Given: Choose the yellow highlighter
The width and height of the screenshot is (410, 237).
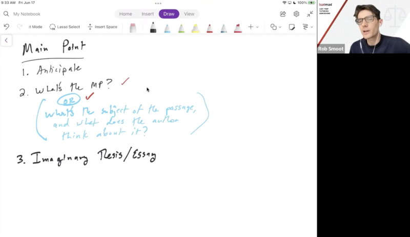Looking at the screenshot, I should [195, 28].
